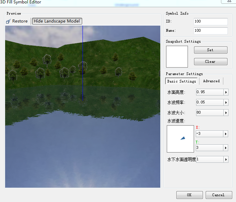The image size is (236, 202).
Task: Select the blank snapshot thumbnail box
Action: point(177,57)
